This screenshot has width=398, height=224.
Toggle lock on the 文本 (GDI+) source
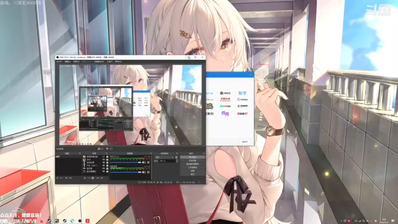[107, 165]
